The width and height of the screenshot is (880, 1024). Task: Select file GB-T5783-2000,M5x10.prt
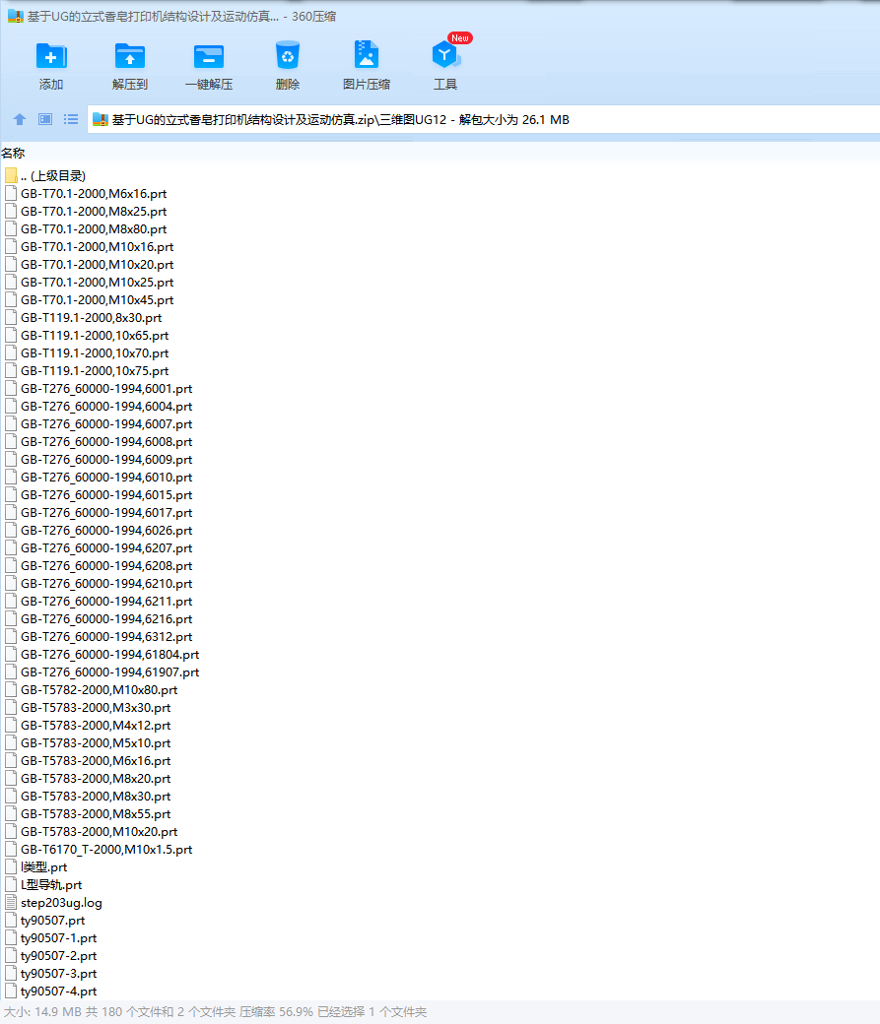96,743
